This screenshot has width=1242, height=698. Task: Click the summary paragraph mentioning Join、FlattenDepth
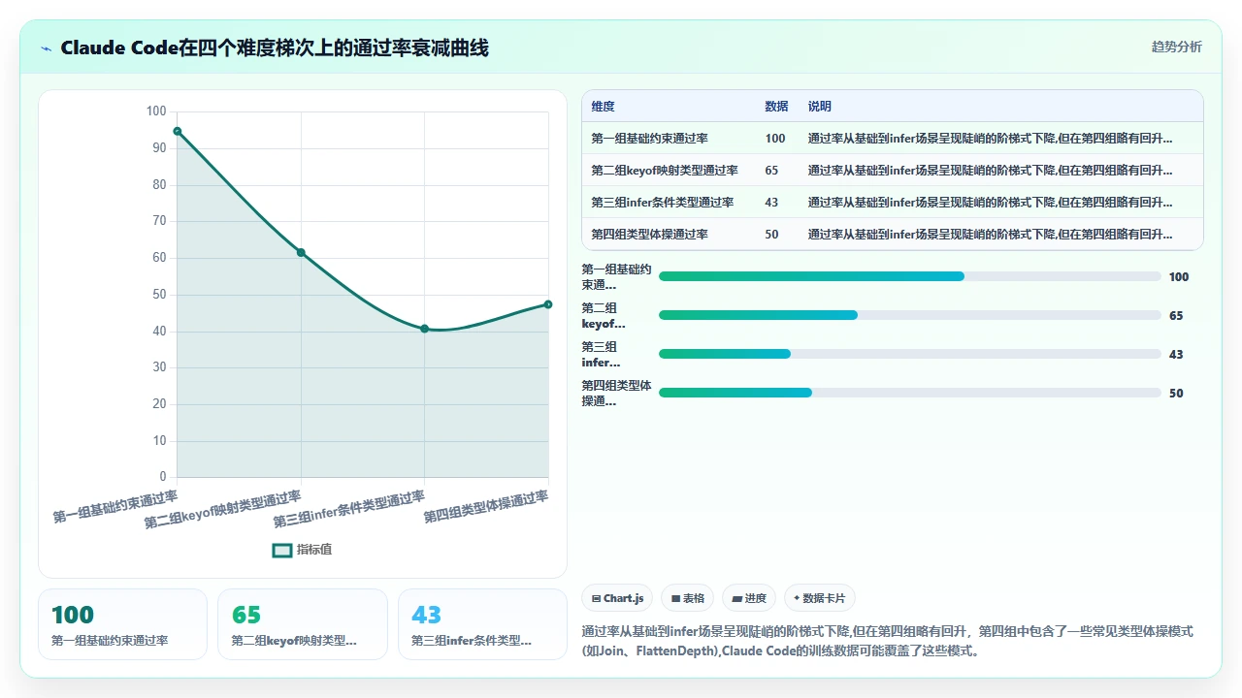tap(887, 641)
